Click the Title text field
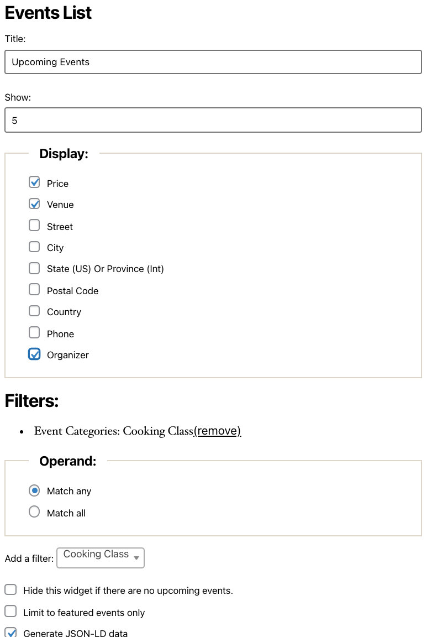The height and width of the screenshot is (637, 432). (213, 62)
